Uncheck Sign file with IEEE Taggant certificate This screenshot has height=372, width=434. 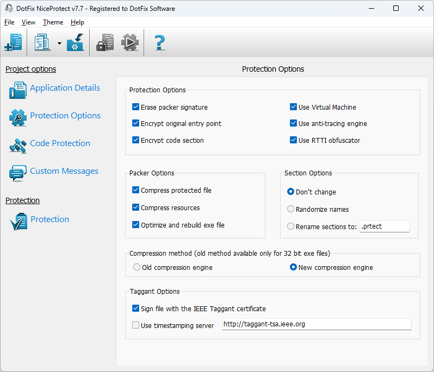[x=135, y=308]
